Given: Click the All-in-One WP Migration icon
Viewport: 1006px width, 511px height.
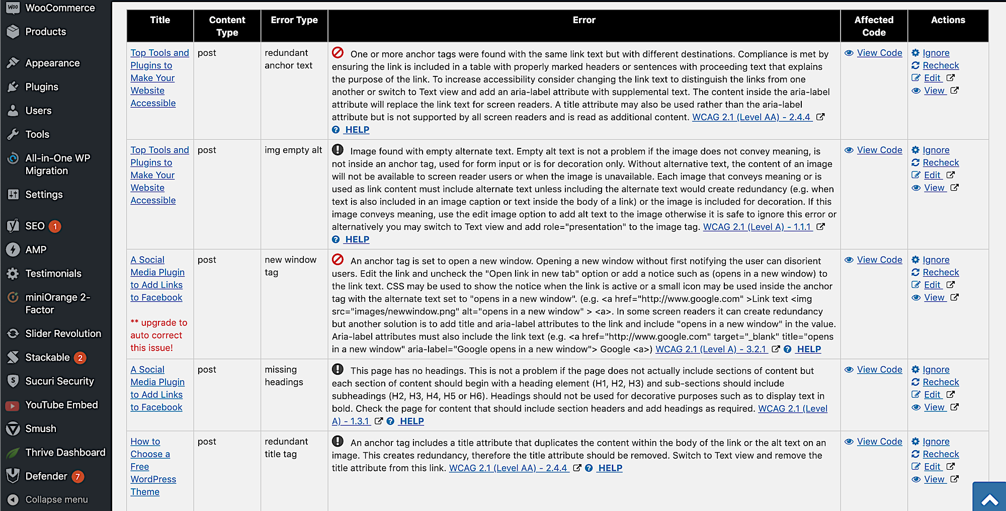Looking at the screenshot, I should click(x=13, y=158).
